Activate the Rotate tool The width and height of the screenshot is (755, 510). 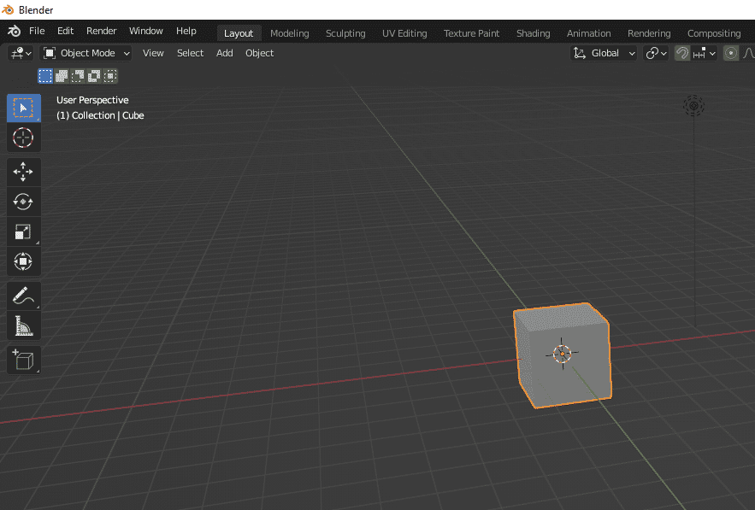coord(23,202)
